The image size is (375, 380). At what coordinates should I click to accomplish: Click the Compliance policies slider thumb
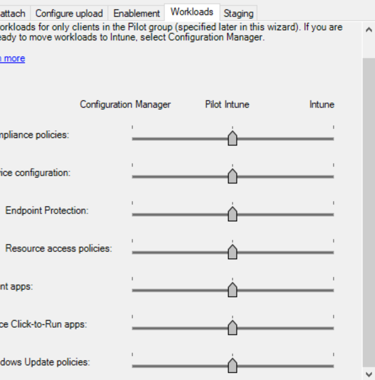232,138
